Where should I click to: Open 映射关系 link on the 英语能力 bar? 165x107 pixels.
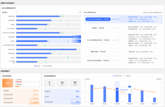[77, 41]
